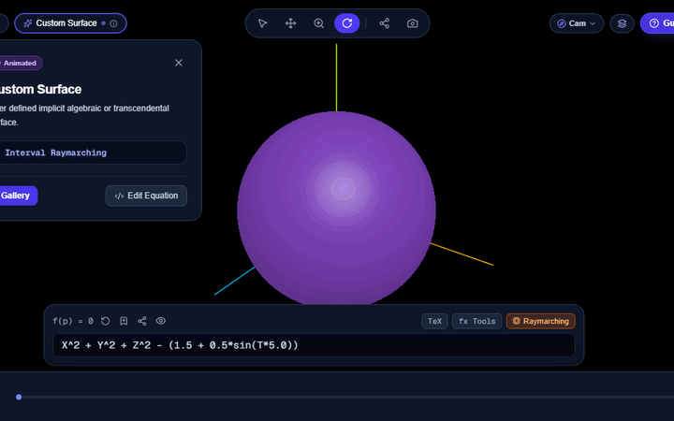This screenshot has width=674, height=421.
Task: Close the Custom Surface info panel
Action: (179, 63)
